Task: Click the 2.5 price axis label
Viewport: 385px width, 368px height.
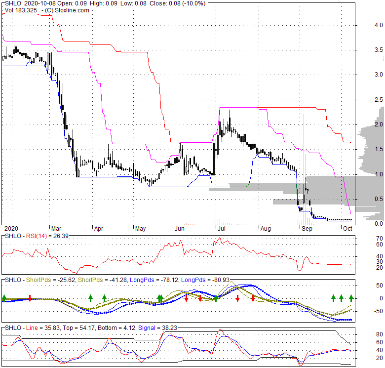Action: (x=379, y=100)
